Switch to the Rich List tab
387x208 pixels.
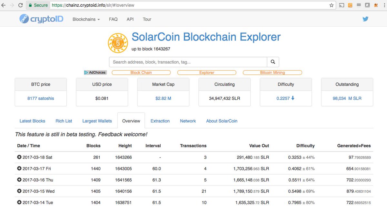(64, 121)
